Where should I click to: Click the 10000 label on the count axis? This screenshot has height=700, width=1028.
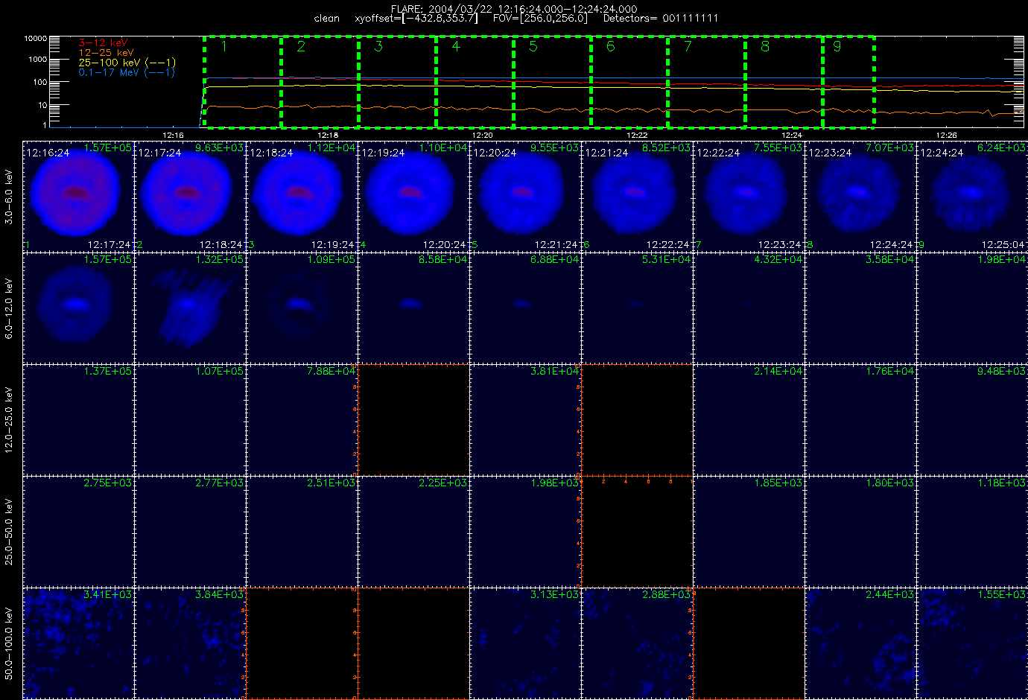(x=36, y=38)
